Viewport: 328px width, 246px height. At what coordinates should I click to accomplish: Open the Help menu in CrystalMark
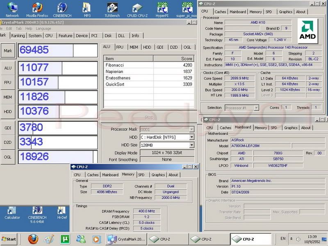29,28
